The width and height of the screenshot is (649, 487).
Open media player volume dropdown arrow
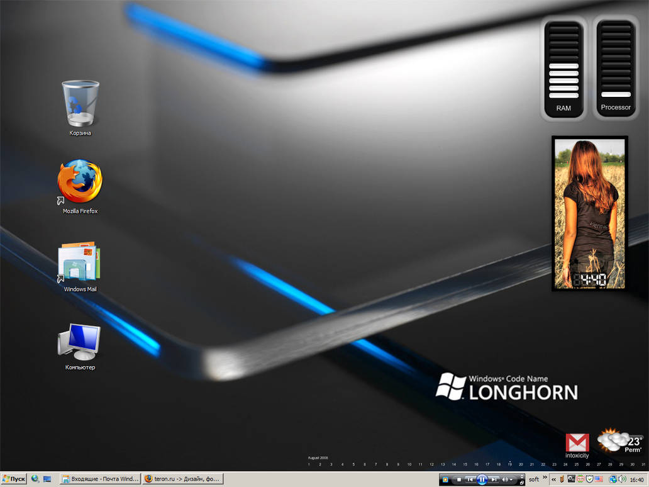(x=511, y=479)
